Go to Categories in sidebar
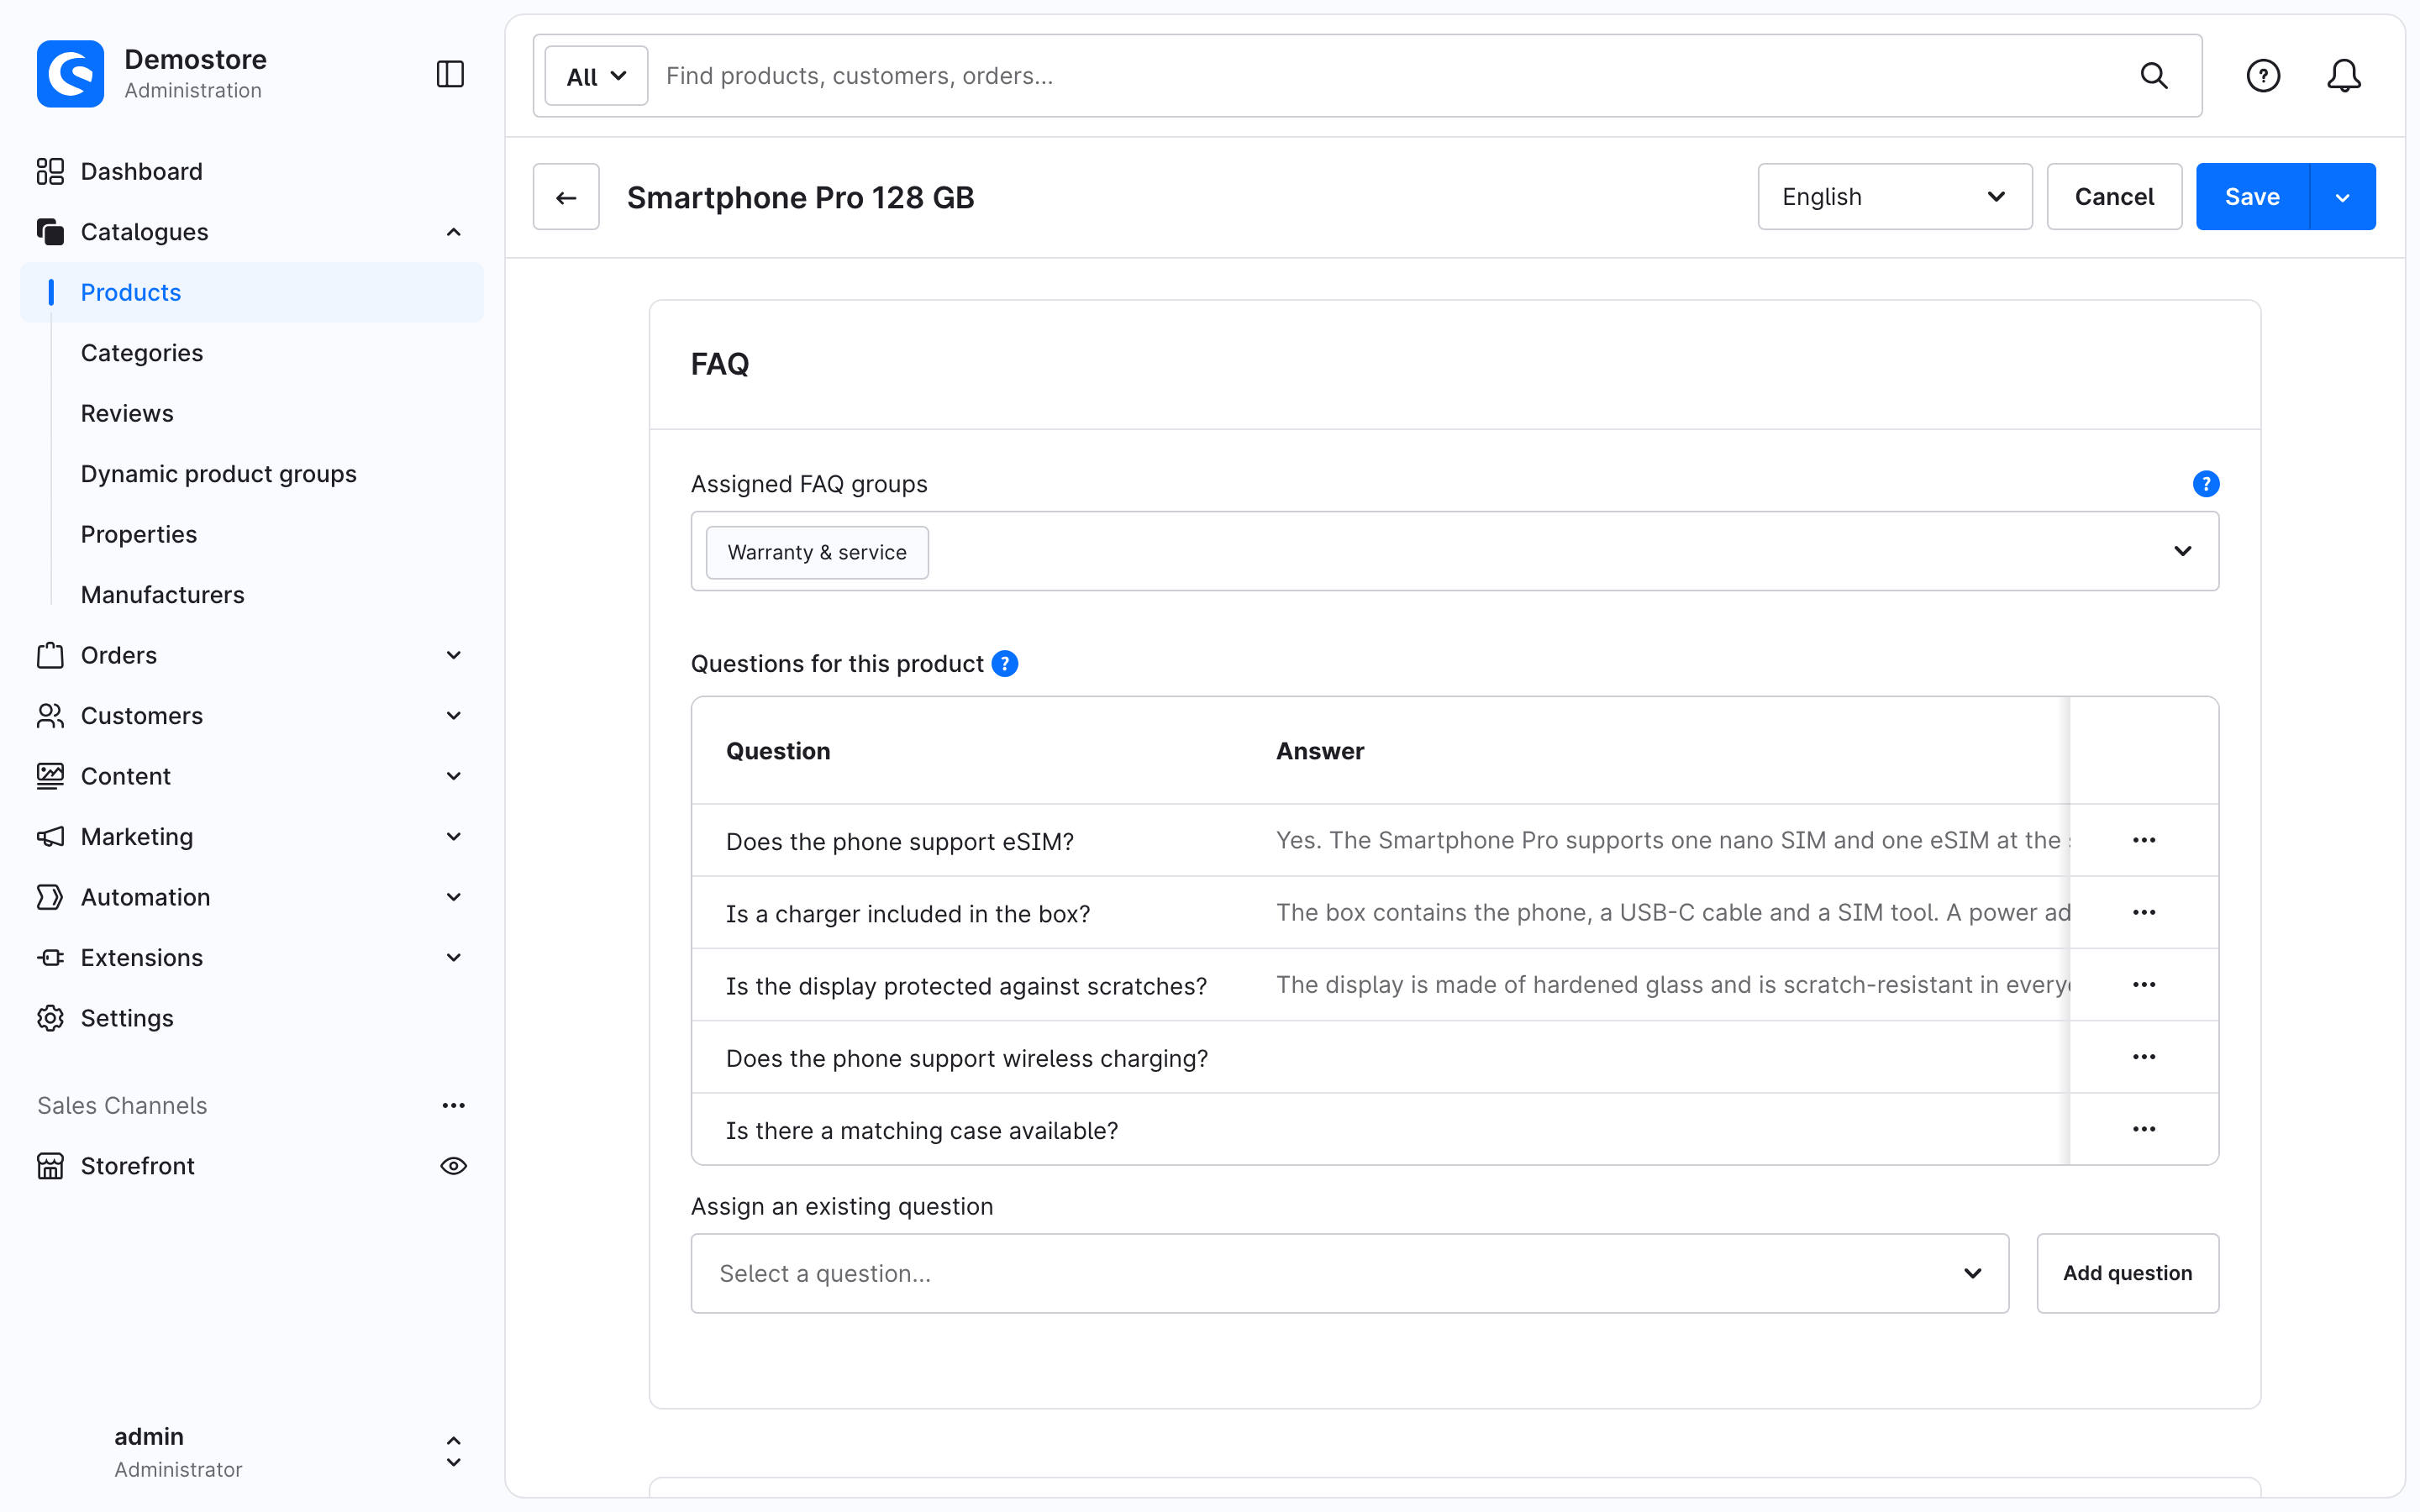 click(142, 353)
